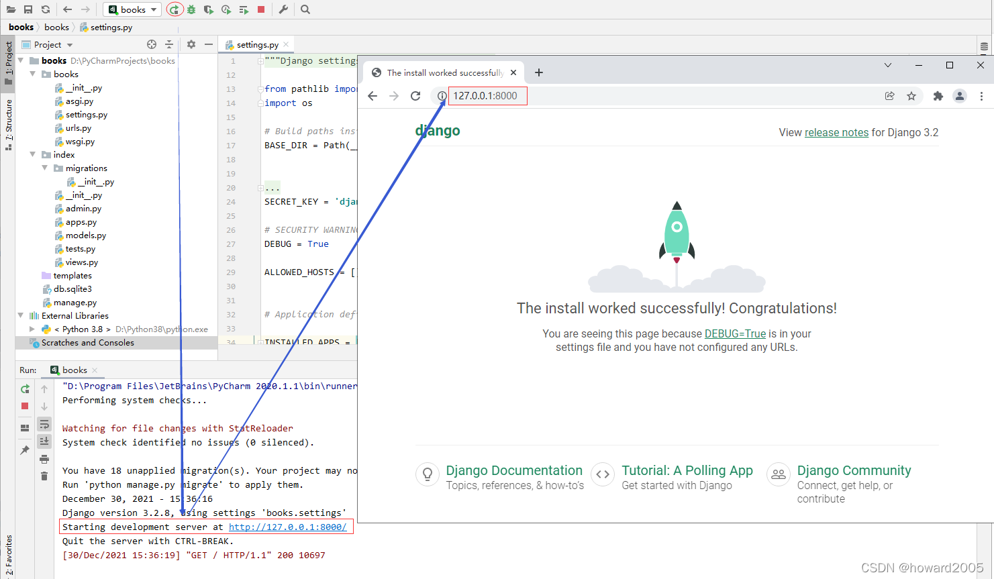The image size is (994, 579).
Task: Toggle Soft-Wrap in Run console
Action: pyautogui.click(x=44, y=424)
